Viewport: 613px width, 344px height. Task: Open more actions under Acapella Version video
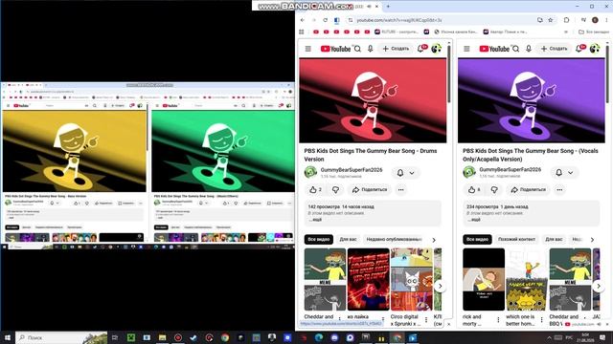tap(559, 189)
